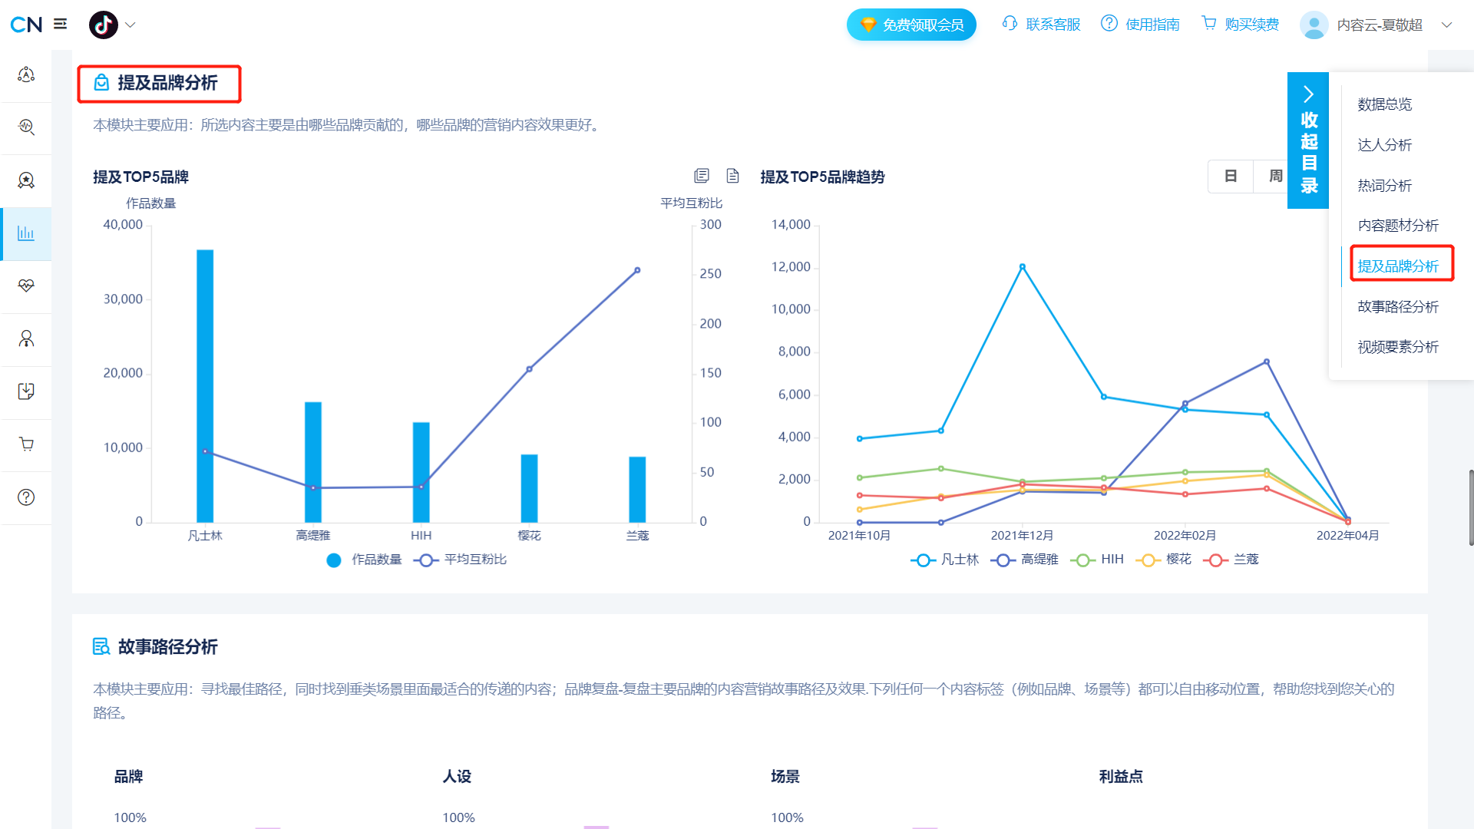
Task: Open sidebar heart-rate monitor icon
Action: coord(26,285)
